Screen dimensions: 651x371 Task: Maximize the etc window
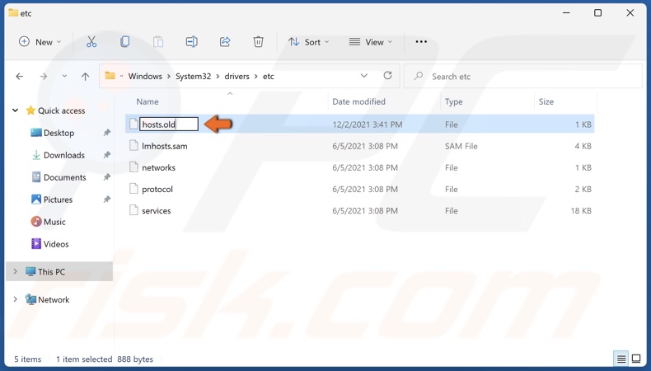click(x=598, y=13)
